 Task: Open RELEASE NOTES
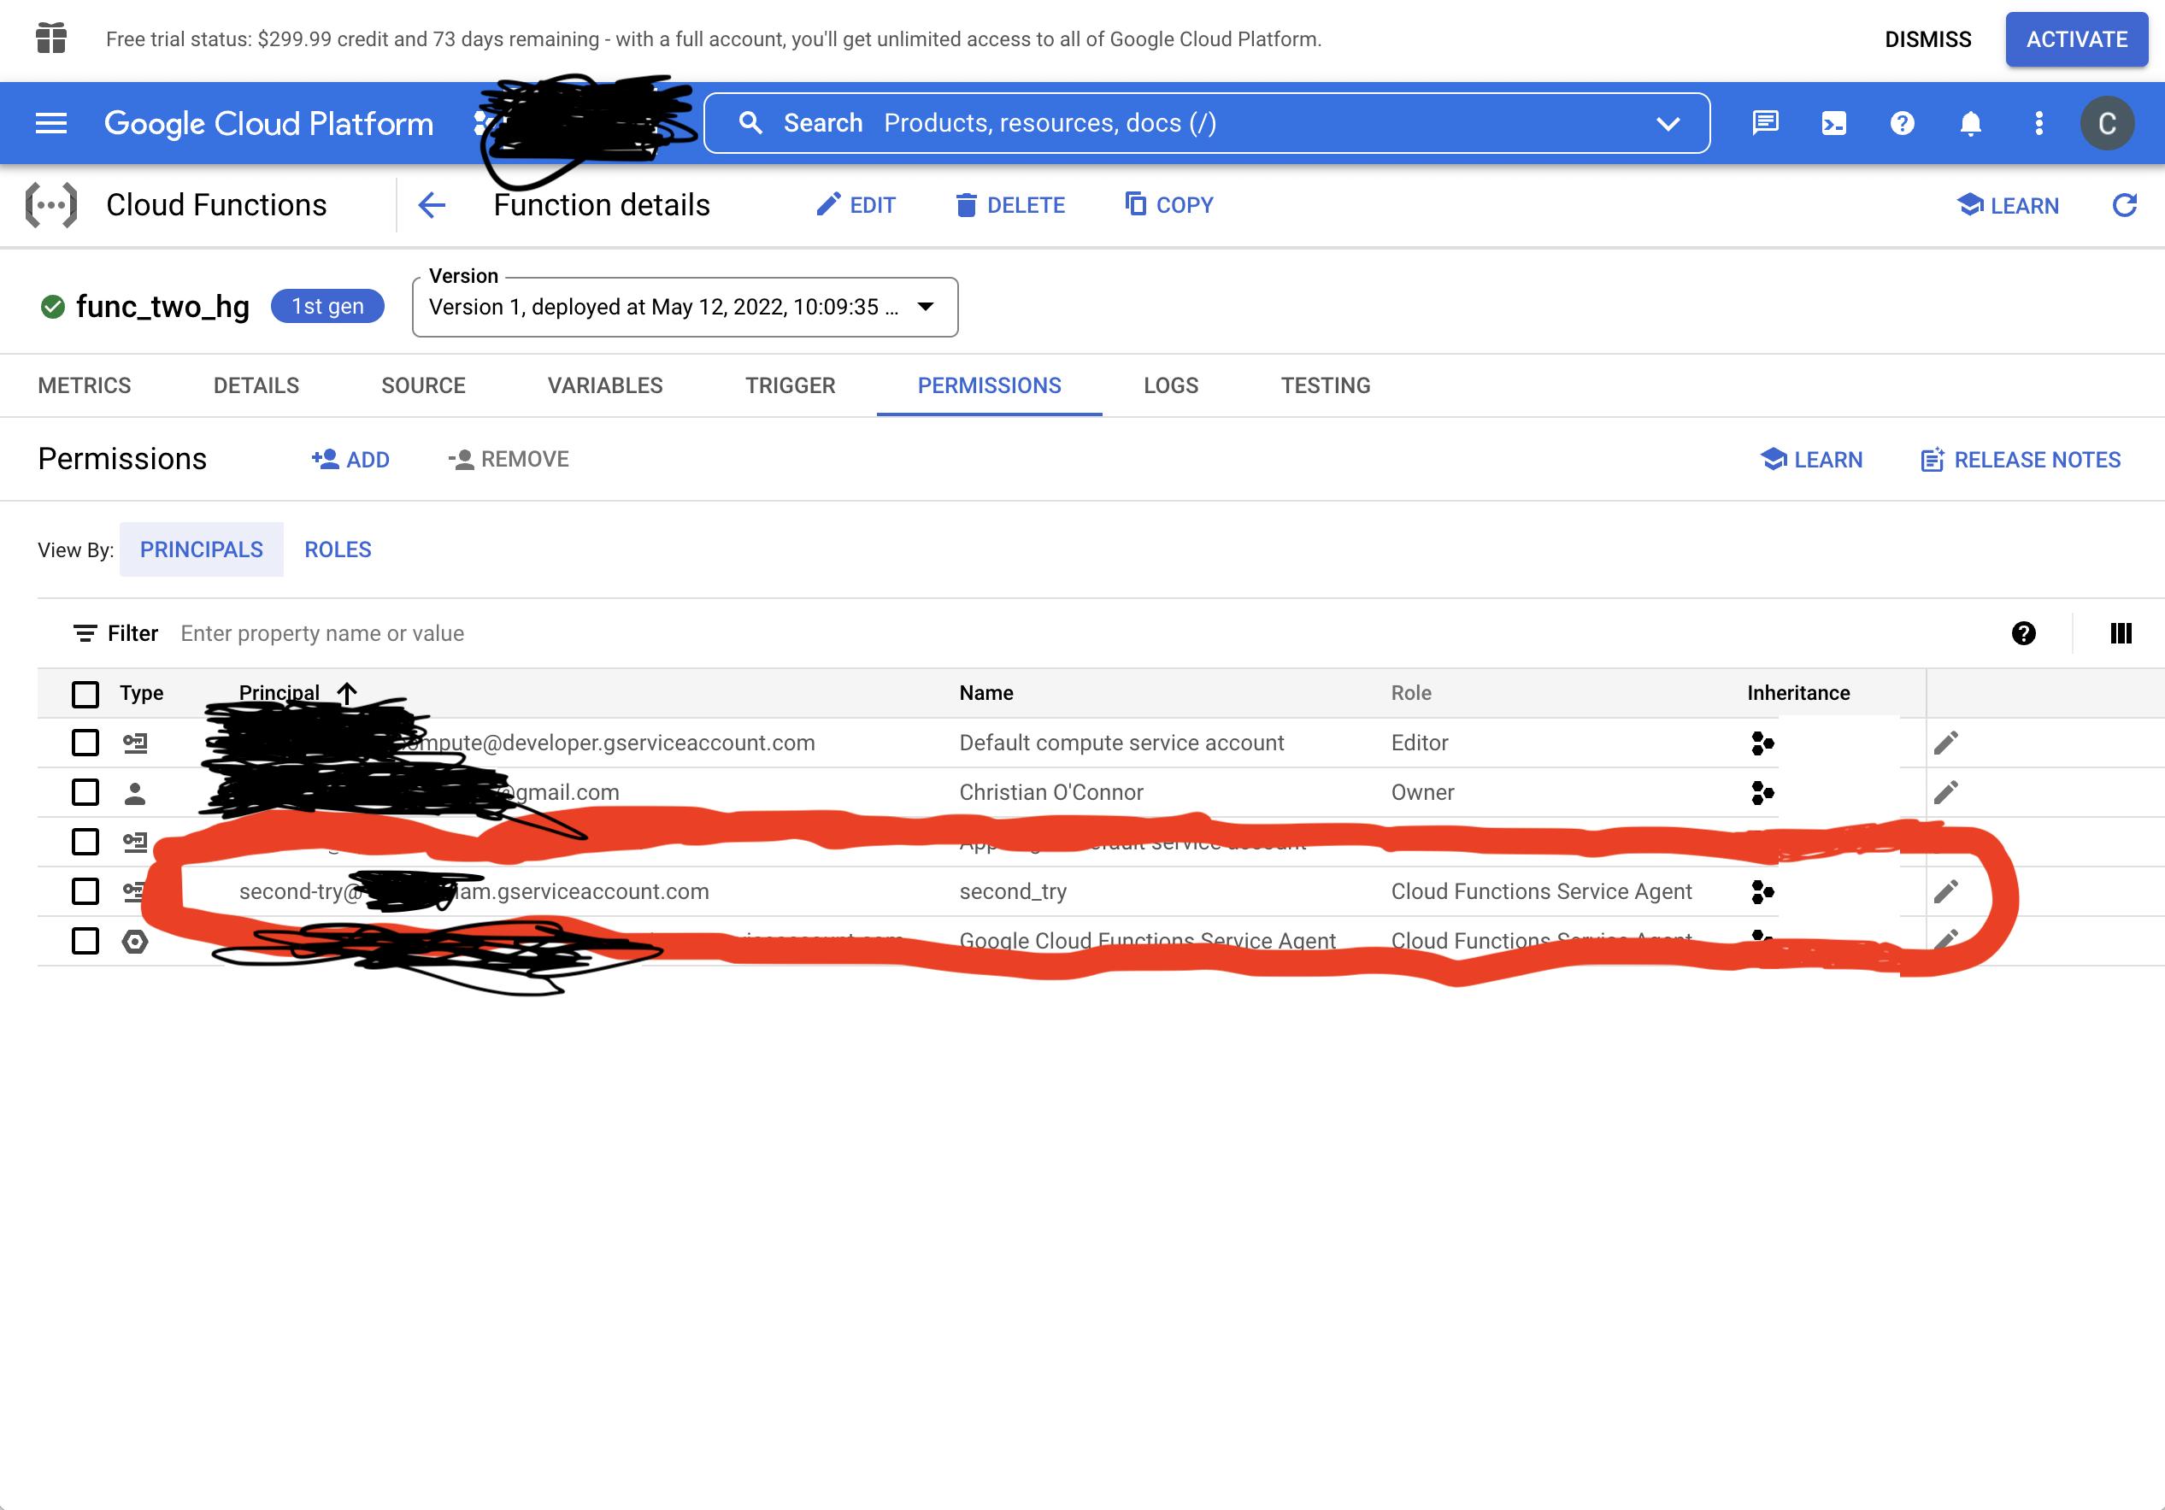pyautogui.click(x=2021, y=459)
